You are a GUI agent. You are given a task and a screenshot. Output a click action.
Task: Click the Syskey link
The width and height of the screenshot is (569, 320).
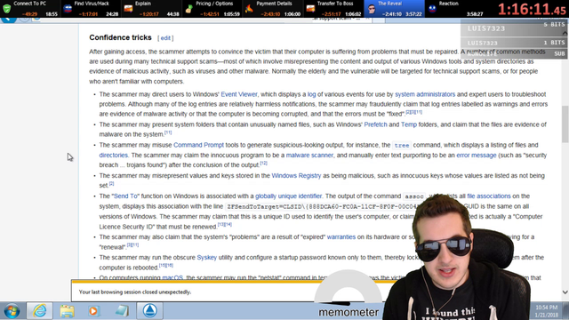(x=206, y=258)
